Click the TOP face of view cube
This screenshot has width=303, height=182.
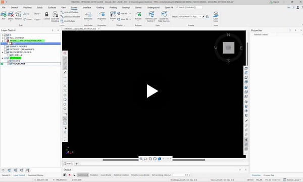[229, 48]
